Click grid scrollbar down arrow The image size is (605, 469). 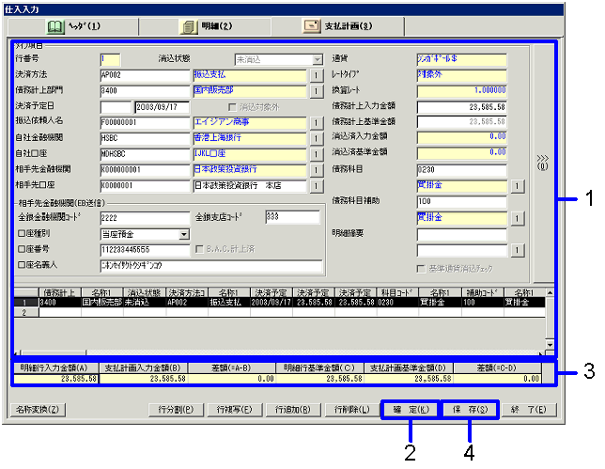click(550, 345)
